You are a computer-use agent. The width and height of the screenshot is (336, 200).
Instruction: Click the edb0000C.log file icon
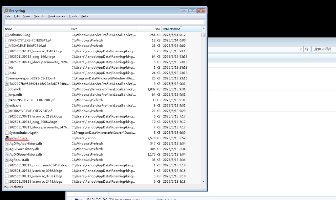point(7,35)
